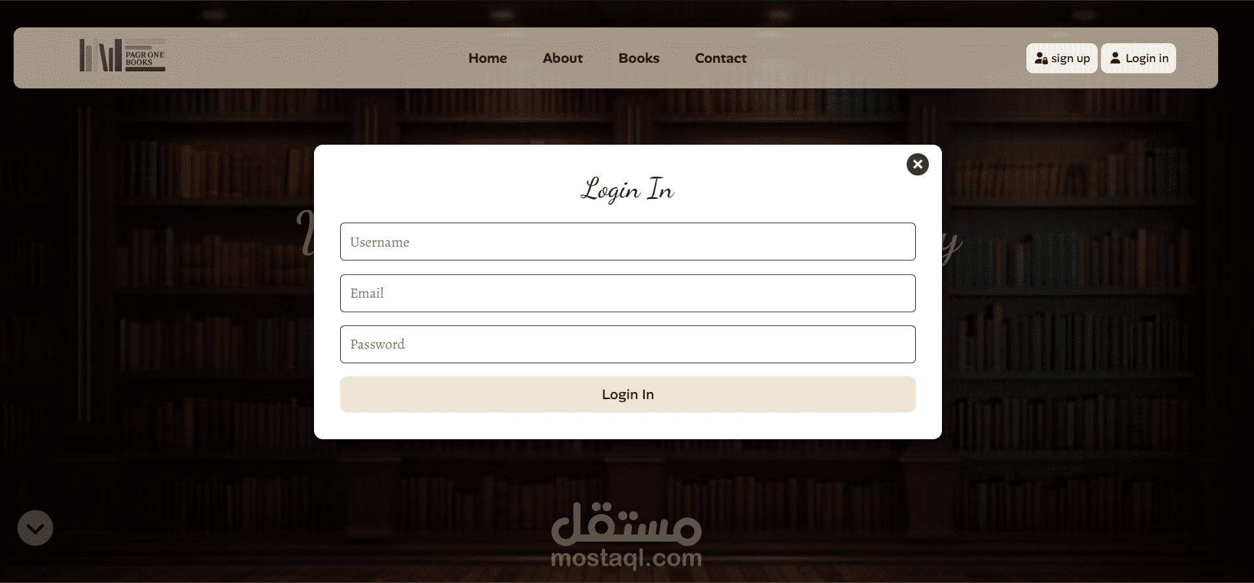Screen dimensions: 1254x583
Task: Click the down chevron circle button
Action: [x=35, y=528]
